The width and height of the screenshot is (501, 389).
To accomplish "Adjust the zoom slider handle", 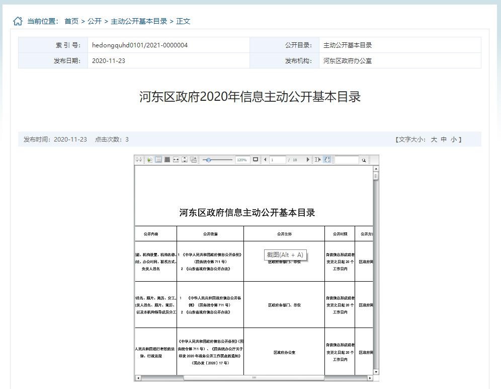I will click(x=208, y=160).
